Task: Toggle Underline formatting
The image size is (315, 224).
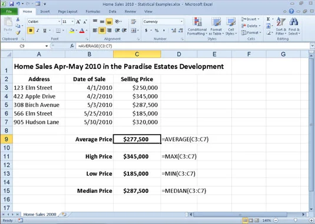Action: pos(45,31)
